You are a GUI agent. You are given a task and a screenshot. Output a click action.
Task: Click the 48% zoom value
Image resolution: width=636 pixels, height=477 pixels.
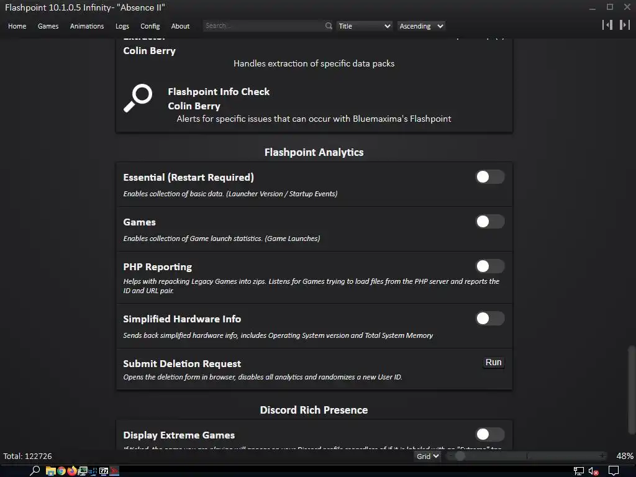[625, 456]
